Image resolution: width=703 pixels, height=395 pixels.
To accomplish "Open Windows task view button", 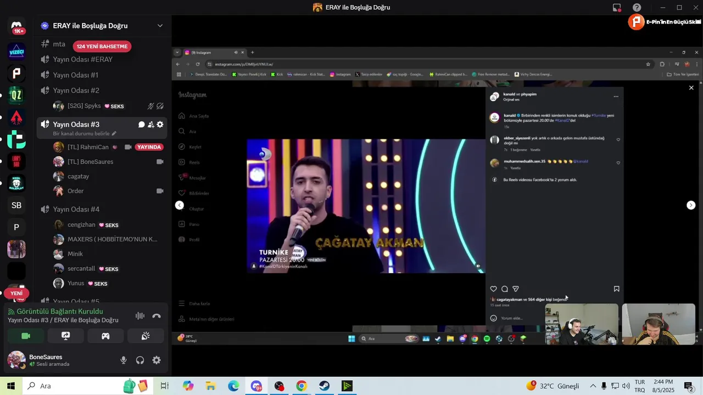I will (x=164, y=386).
